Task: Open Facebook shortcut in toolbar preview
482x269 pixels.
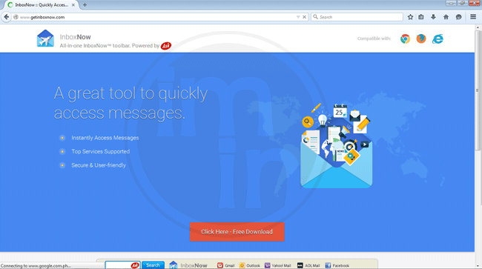Action: click(x=337, y=265)
